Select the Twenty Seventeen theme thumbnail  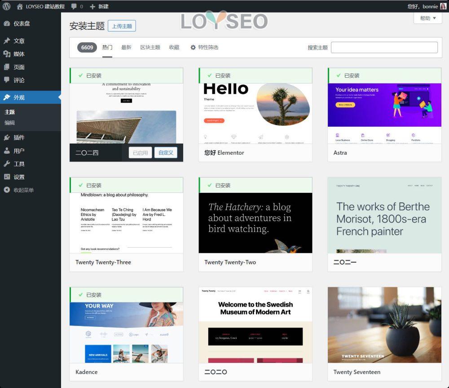(384, 325)
